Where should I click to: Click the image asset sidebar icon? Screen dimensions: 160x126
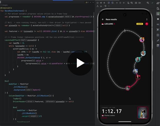point(158,35)
